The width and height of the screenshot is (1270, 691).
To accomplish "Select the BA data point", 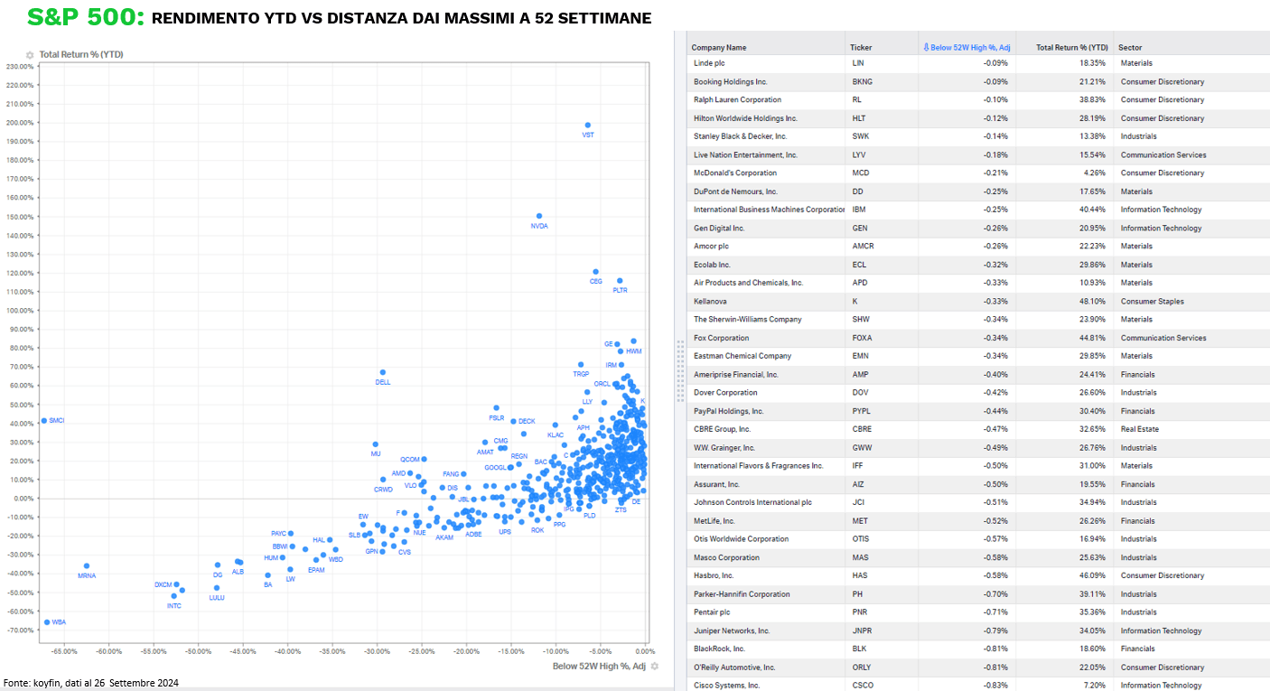I will 267,575.
